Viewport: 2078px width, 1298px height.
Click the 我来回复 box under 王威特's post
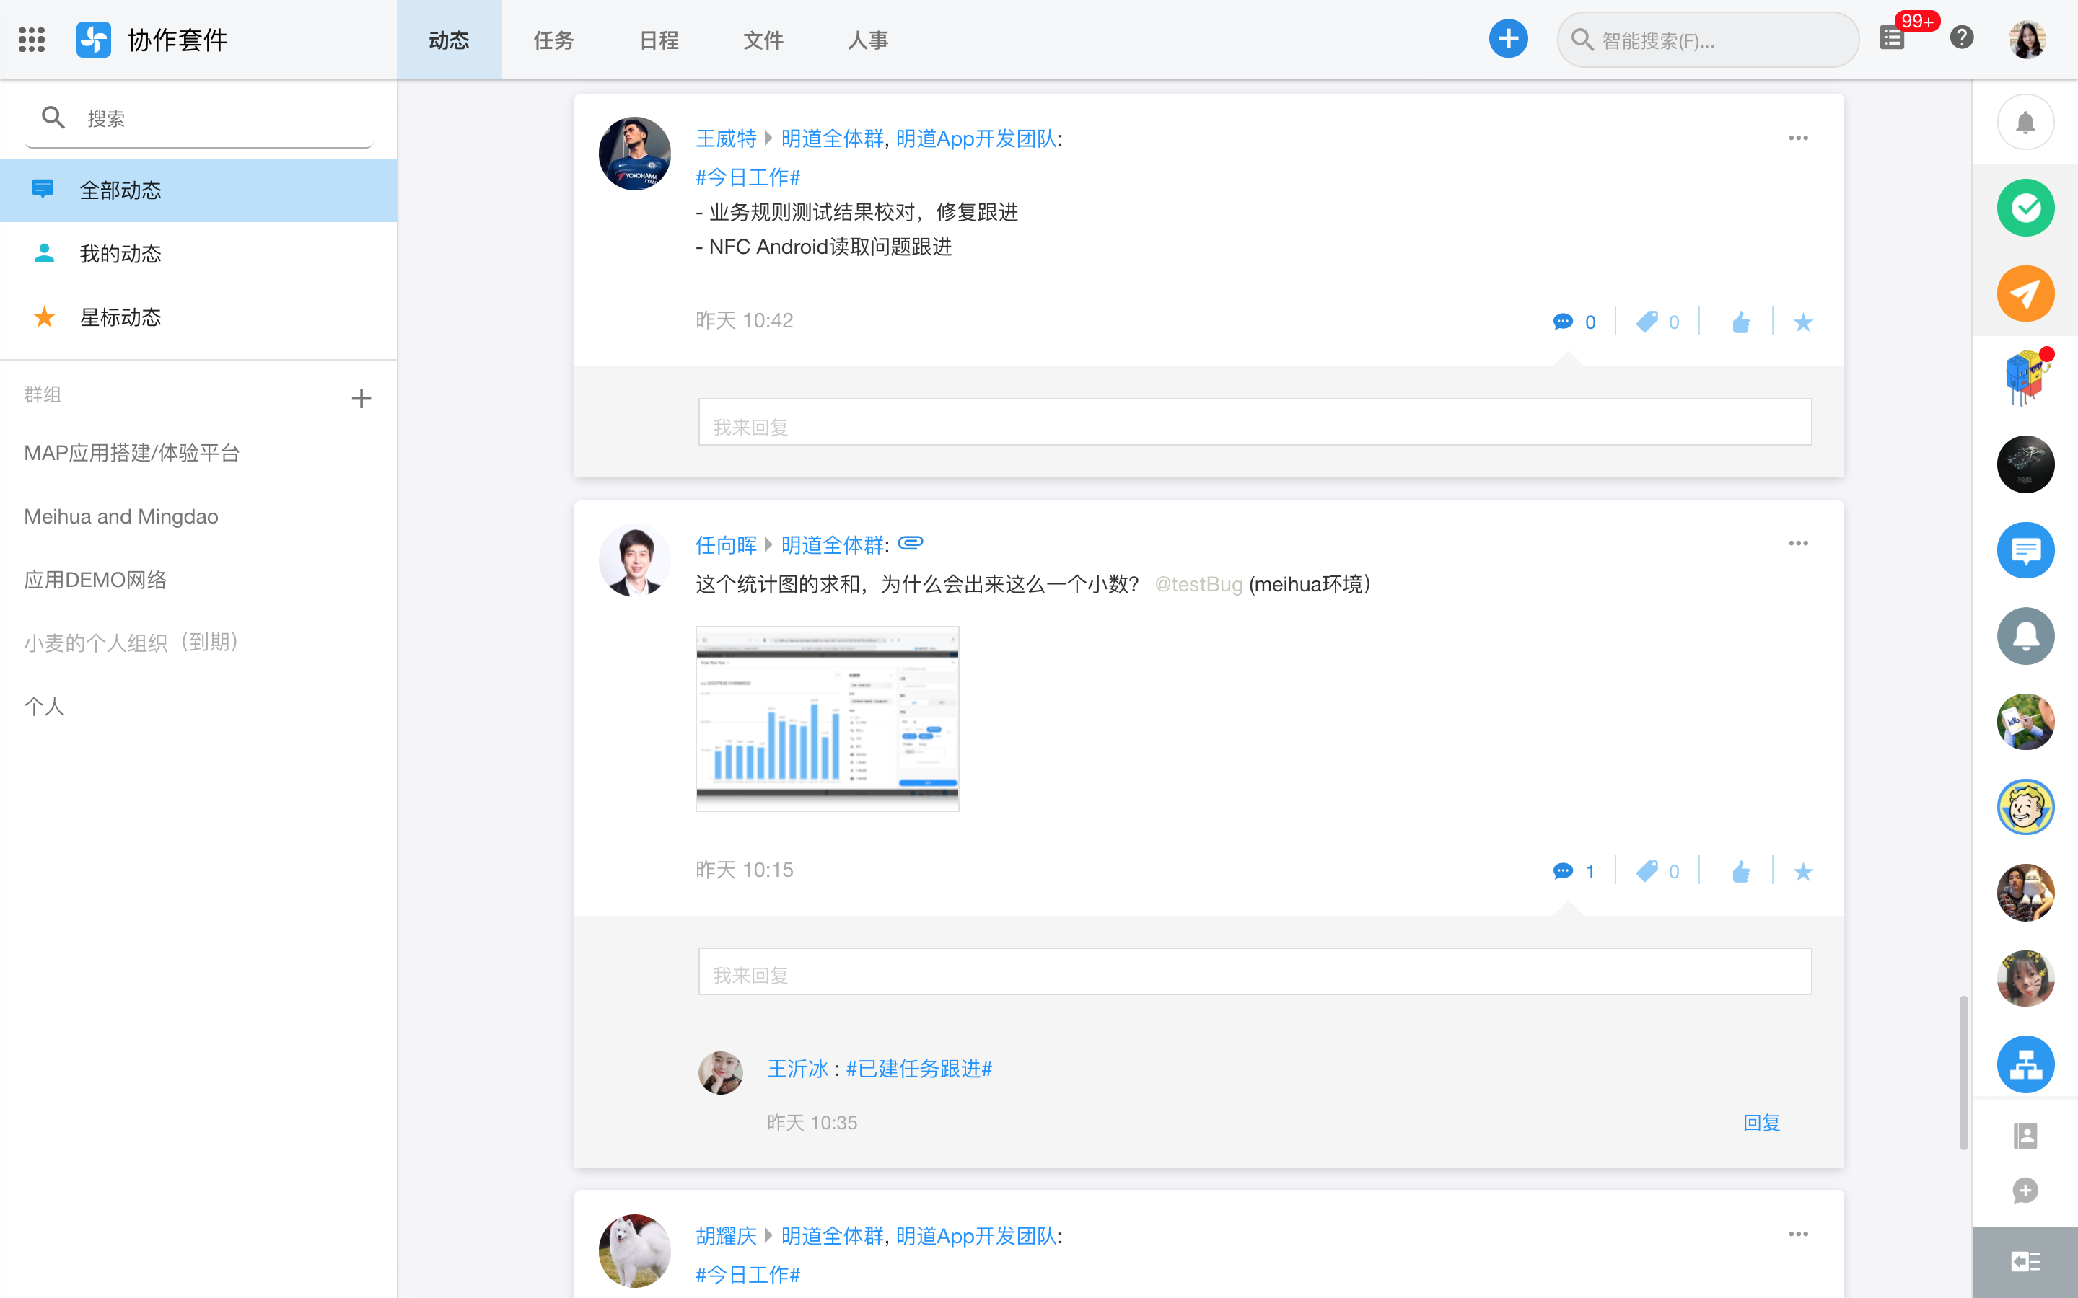(x=1255, y=422)
